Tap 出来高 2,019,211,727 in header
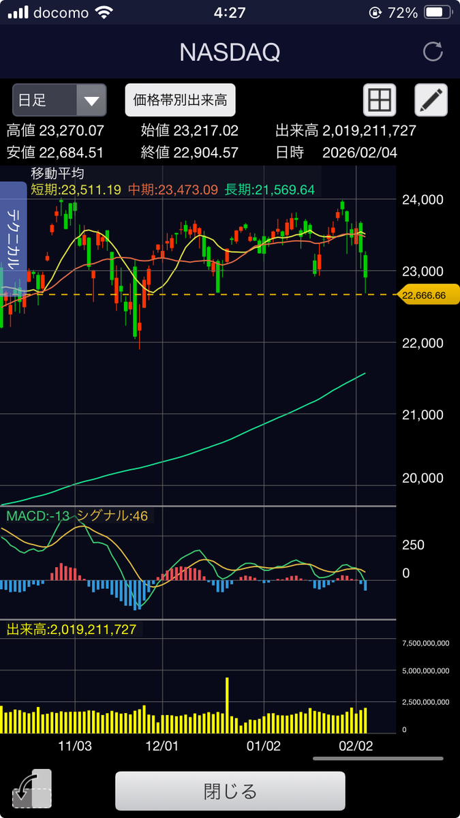This screenshot has height=818, width=460. point(346,131)
